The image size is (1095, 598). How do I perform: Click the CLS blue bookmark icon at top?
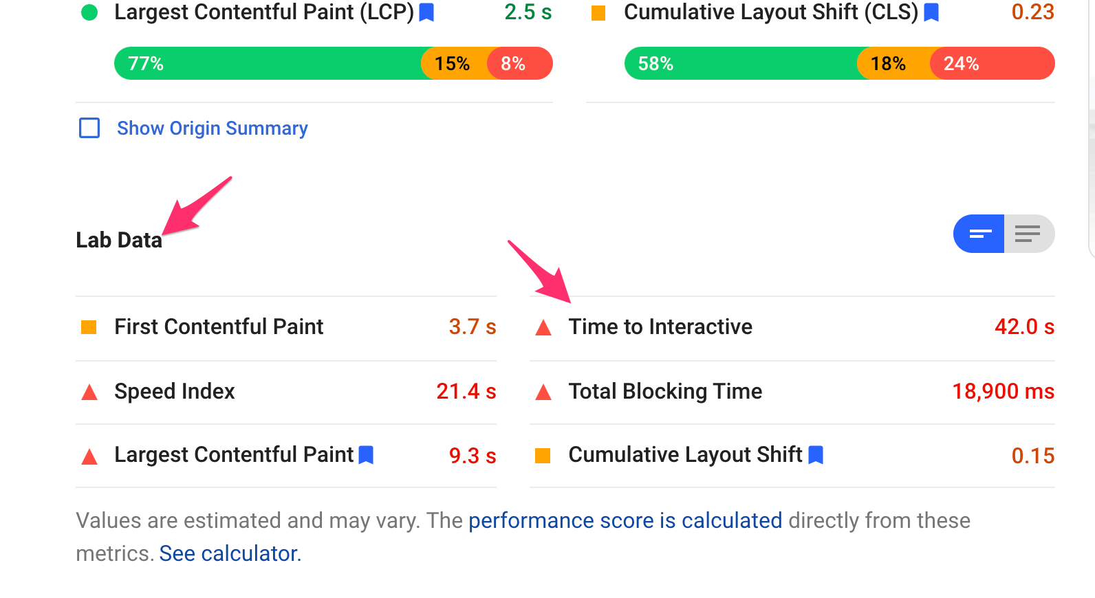[931, 12]
